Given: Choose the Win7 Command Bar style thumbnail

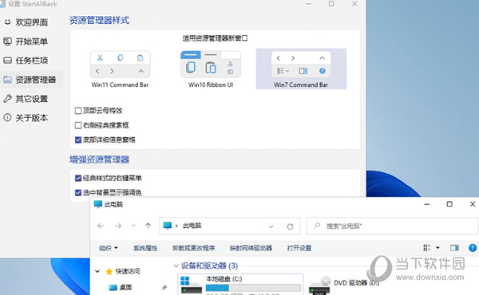Looking at the screenshot, I should [x=301, y=69].
